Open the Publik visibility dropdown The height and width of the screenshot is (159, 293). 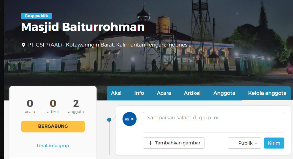click(245, 143)
